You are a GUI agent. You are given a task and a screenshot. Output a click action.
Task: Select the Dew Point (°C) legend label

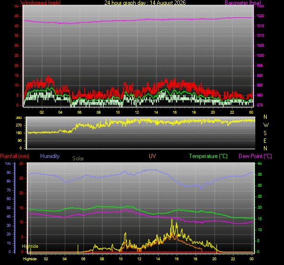pos(255,156)
